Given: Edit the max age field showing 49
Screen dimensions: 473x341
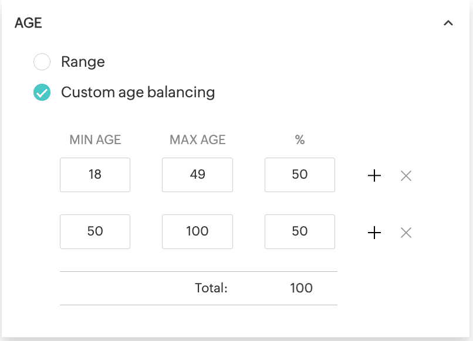Looking at the screenshot, I should pos(197,175).
